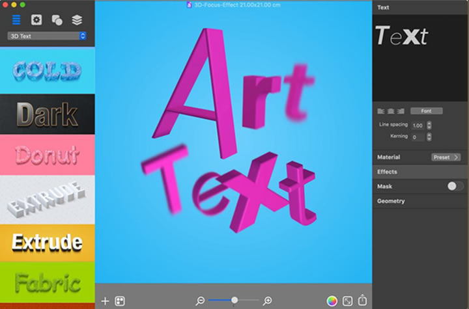The image size is (469, 309).
Task: Select the COLD text style thumbnail
Action: [x=48, y=71]
